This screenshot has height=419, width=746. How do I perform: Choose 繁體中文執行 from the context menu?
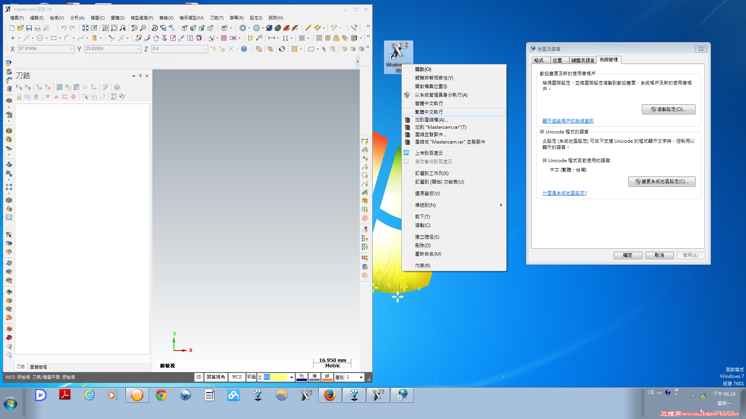click(429, 112)
